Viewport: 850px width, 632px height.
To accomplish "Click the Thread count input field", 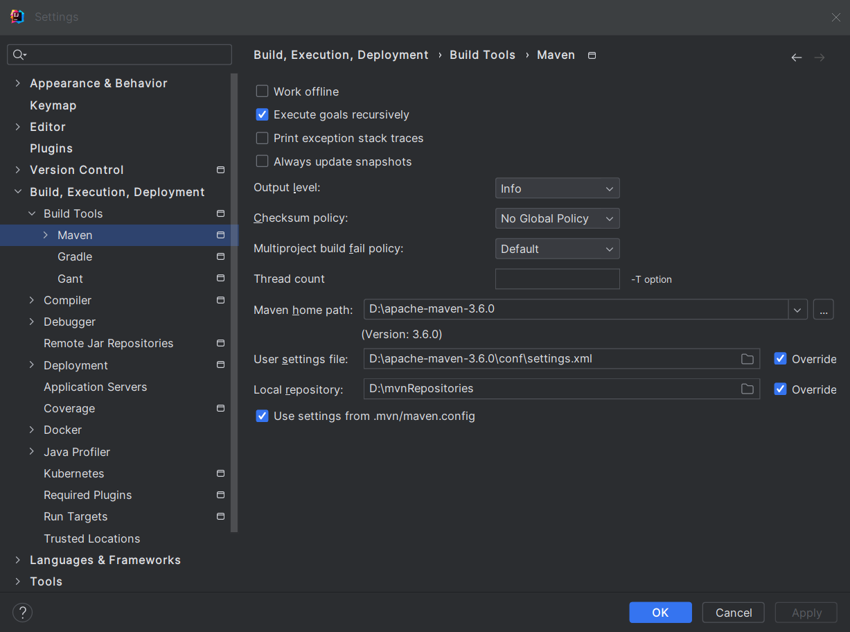I will click(558, 279).
